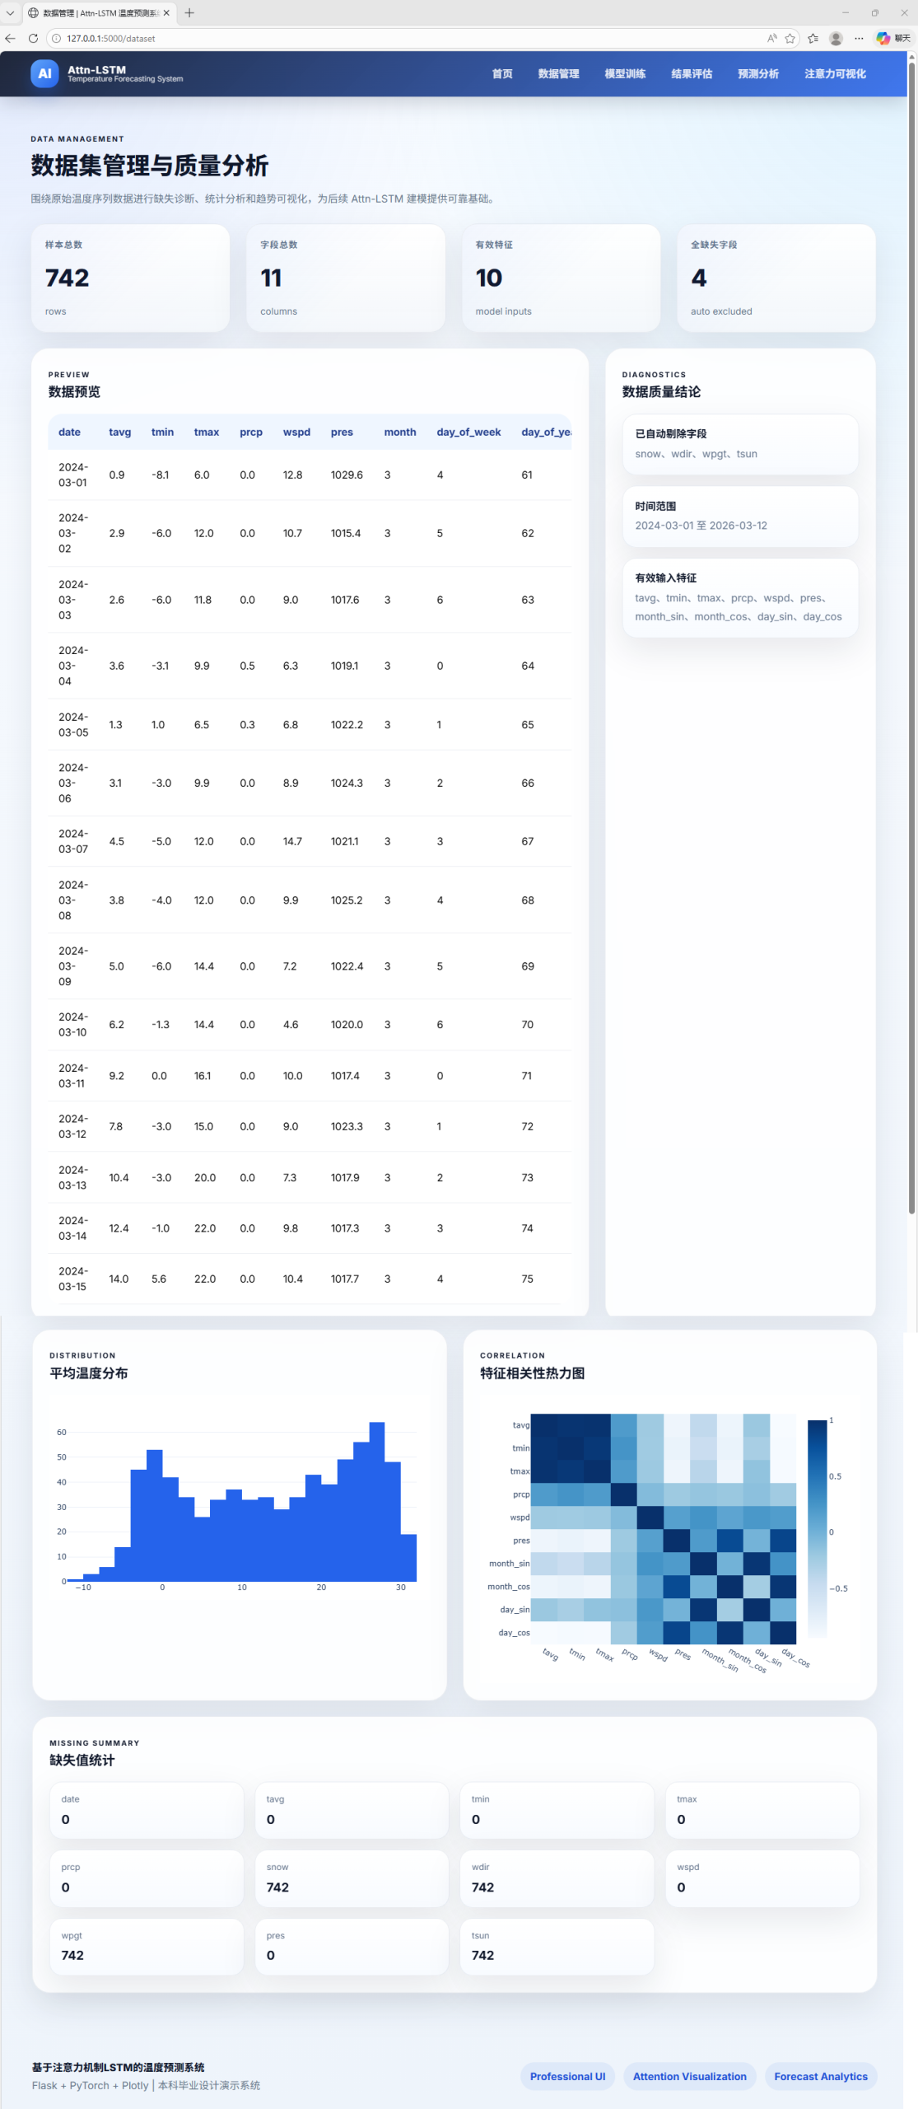Open the browser settings ellipsis menu

pyautogui.click(x=859, y=38)
